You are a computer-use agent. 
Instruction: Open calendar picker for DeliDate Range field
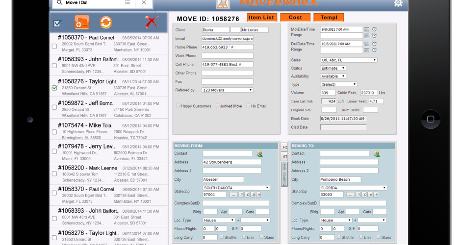tap(367, 50)
